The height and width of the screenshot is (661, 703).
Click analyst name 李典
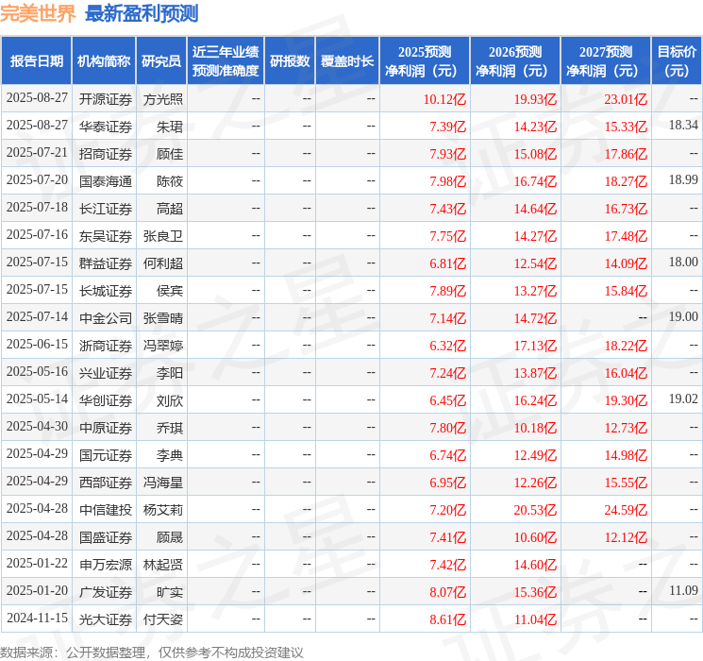(170, 455)
